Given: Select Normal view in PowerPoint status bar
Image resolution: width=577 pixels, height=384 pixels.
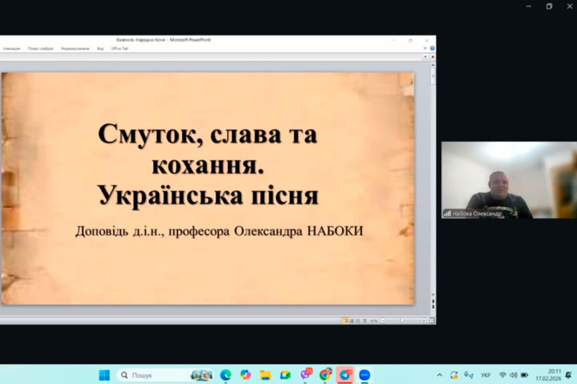Looking at the screenshot, I should pos(345,320).
